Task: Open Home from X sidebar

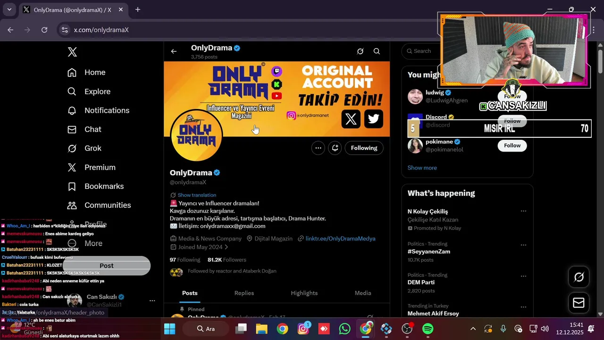Action: (x=86, y=72)
